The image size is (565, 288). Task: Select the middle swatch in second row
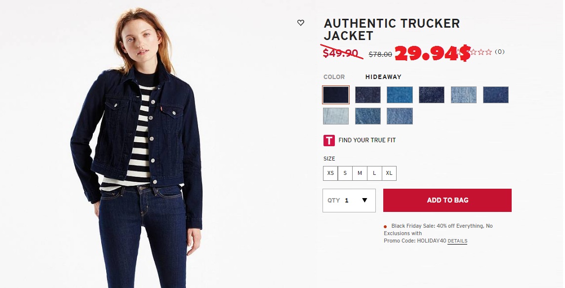pyautogui.click(x=368, y=116)
